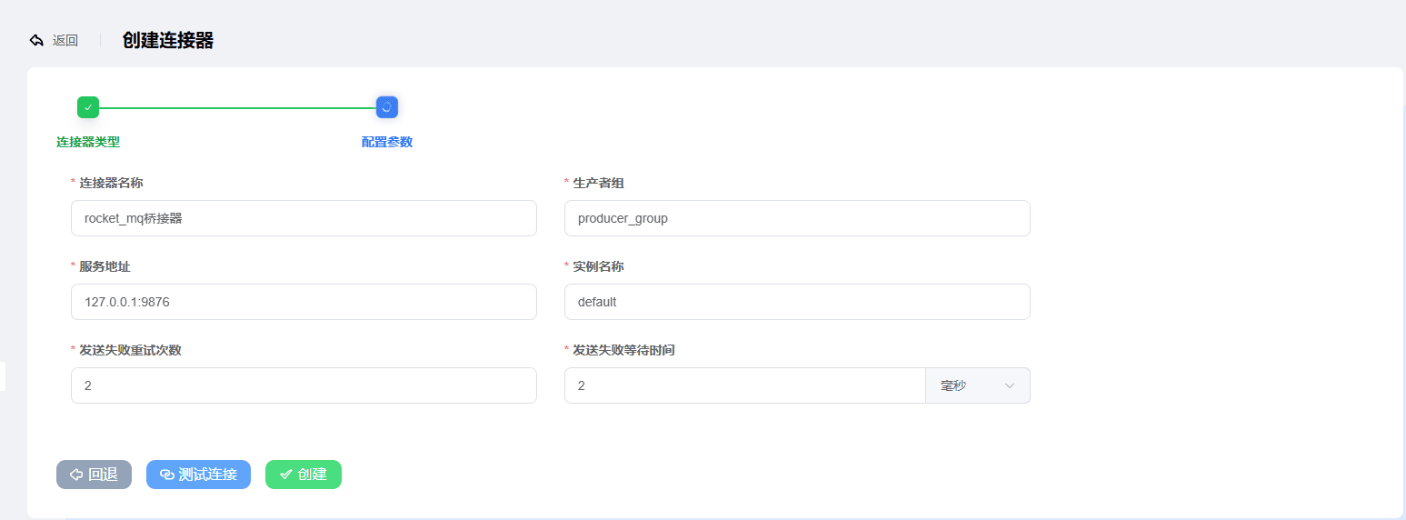Image resolution: width=1406 pixels, height=520 pixels.
Task: Click the 测试连接 button
Action: point(198,475)
